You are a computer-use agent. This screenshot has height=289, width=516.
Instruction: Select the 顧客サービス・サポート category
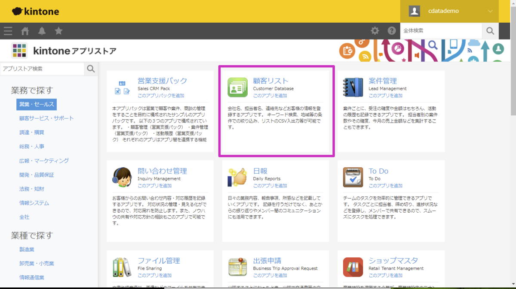[46, 118]
